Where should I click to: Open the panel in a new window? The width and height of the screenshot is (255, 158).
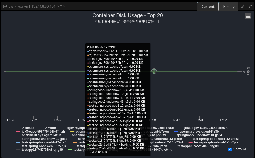[x=242, y=6]
